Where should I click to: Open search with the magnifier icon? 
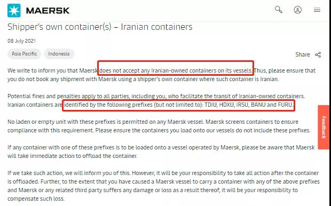tap(279, 10)
